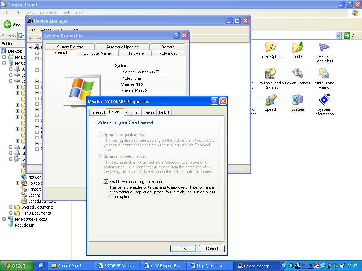Expand Portable Media Devices tree node
The height and width of the screenshot is (271, 362).
17,183
